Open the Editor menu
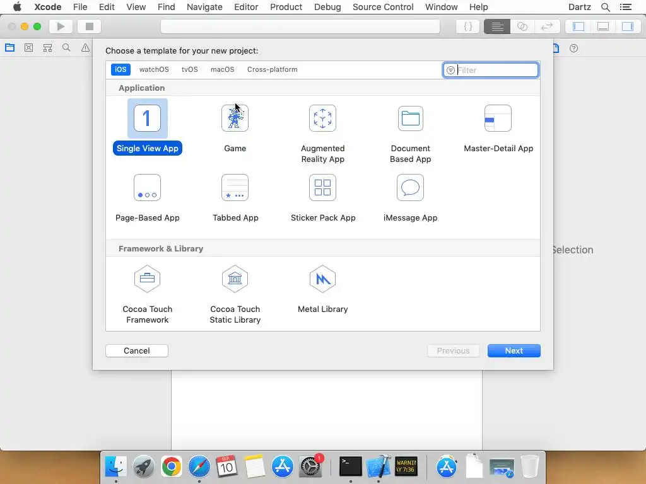Screen dimensions: 646x484 click(246, 7)
